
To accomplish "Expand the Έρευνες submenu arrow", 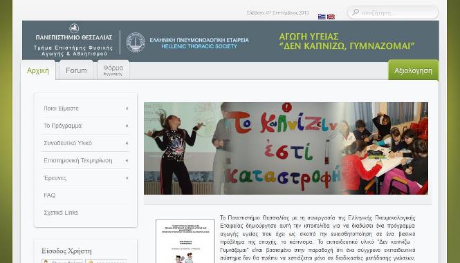I will point(127,178).
